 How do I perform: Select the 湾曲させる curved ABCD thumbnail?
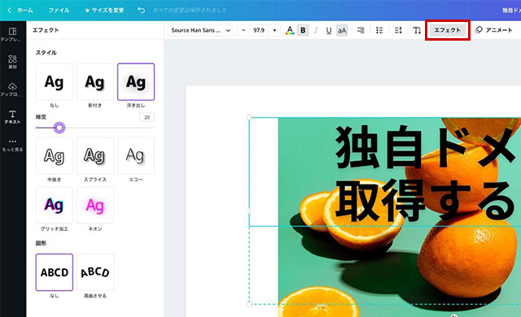click(95, 272)
